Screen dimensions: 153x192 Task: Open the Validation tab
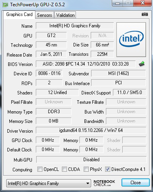tap(65, 15)
